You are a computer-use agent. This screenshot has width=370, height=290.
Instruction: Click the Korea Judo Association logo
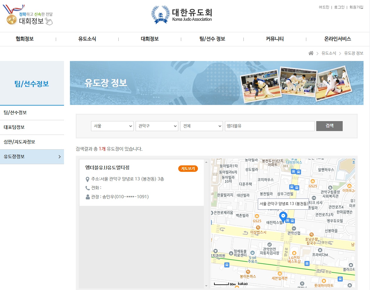click(181, 15)
